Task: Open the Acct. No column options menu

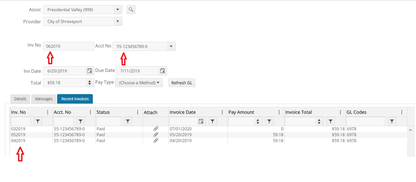Action: (90, 112)
